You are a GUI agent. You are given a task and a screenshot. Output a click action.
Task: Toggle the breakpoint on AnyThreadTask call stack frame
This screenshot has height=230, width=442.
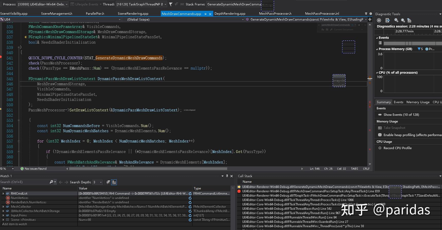click(x=239, y=191)
